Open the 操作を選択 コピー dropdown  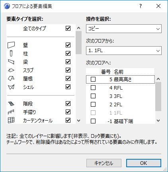click(124, 29)
